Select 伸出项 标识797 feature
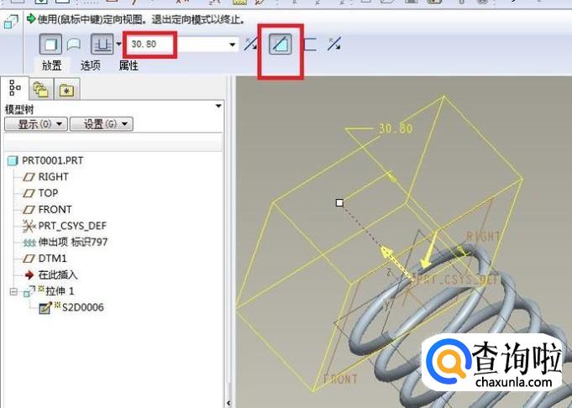Viewport: 572px width, 408px height. [73, 242]
